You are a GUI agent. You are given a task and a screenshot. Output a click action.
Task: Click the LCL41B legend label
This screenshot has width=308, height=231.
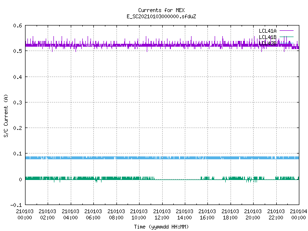click(268, 37)
